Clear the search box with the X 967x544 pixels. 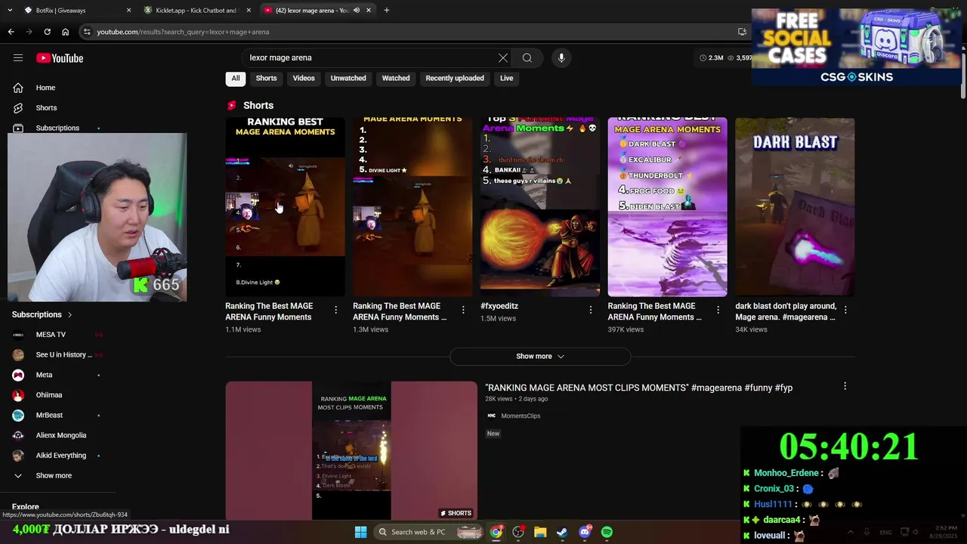click(503, 58)
